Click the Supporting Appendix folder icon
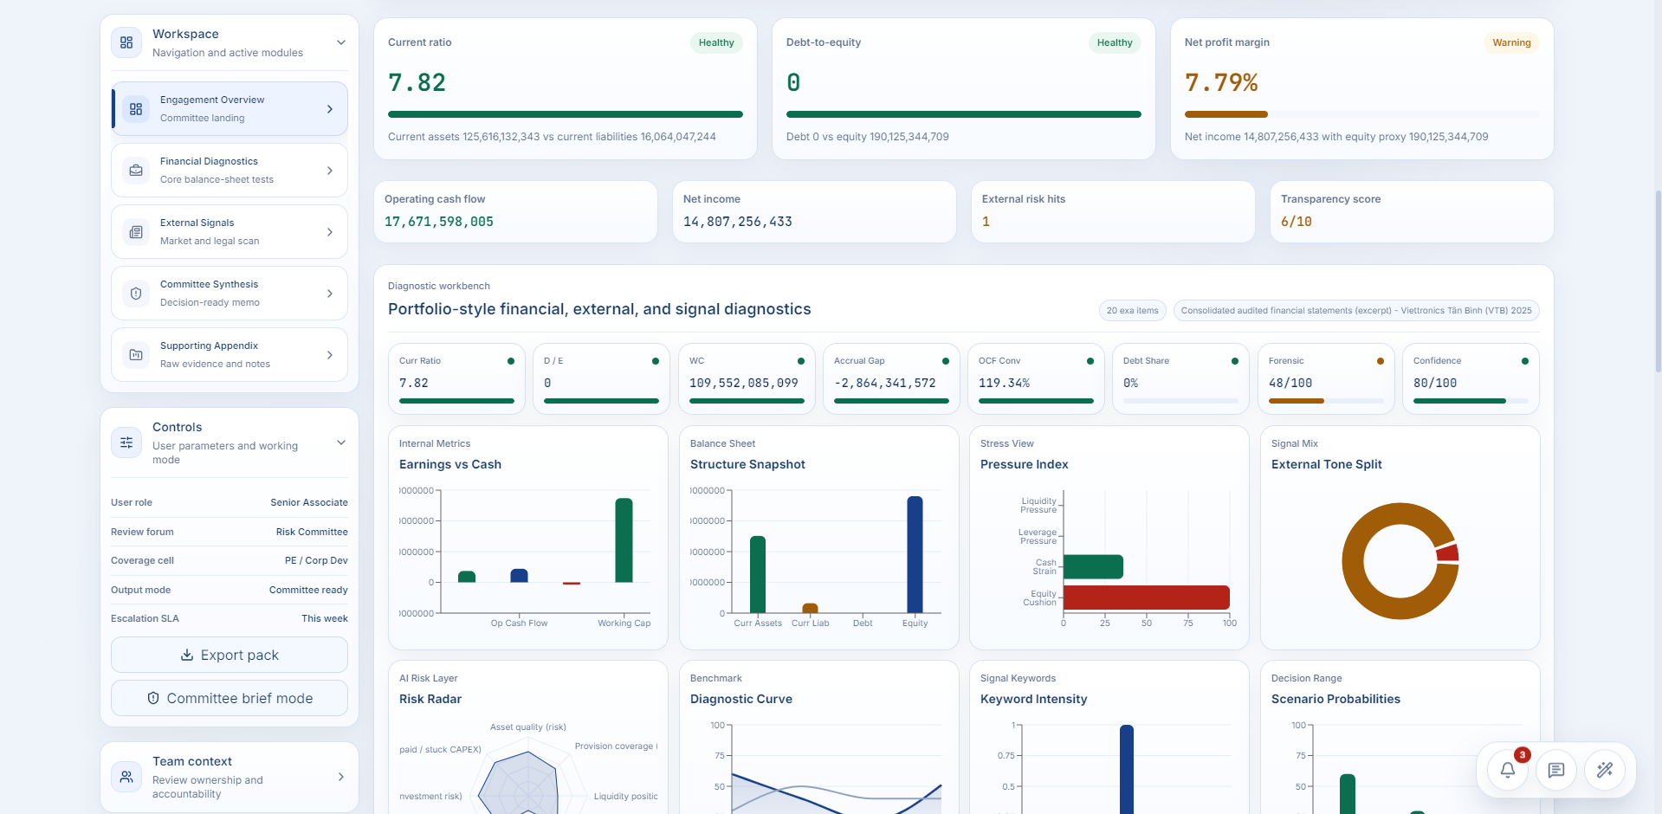Image resolution: width=1662 pixels, height=814 pixels. click(136, 355)
